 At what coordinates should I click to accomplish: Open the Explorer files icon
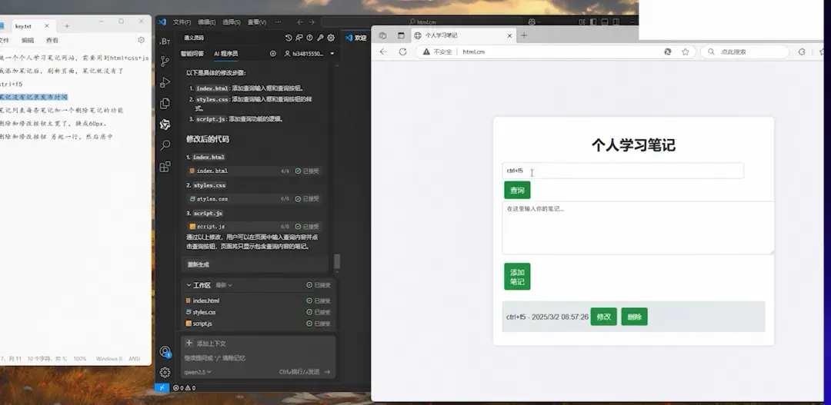tap(165, 103)
